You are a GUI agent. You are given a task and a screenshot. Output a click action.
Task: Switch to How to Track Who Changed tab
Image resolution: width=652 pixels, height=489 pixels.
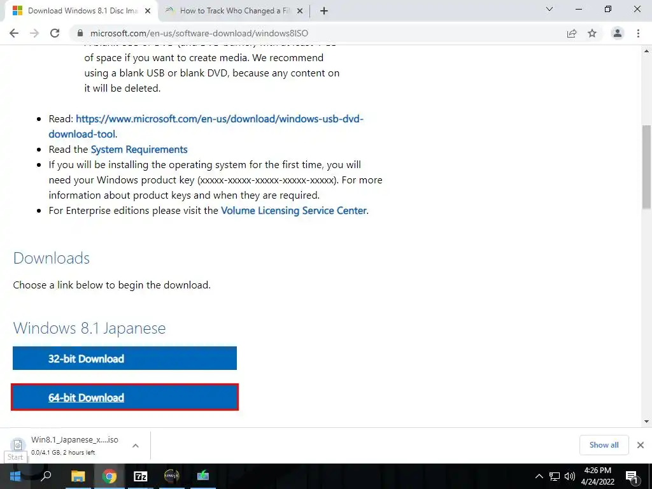234,11
